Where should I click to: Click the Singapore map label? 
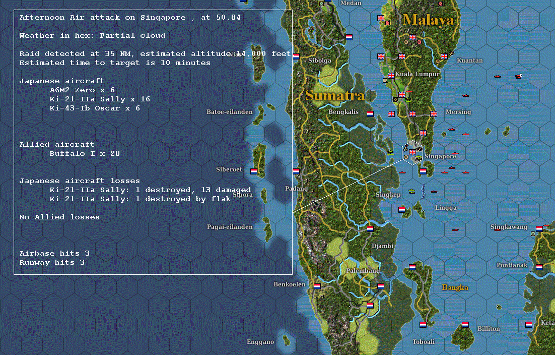440,156
